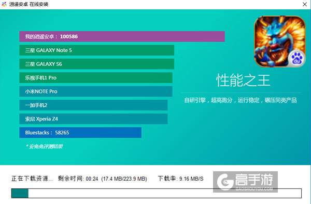This screenshot has height=204, width=311.
Task: Close the 逍遥安卓 installer window
Action: click(x=305, y=4)
